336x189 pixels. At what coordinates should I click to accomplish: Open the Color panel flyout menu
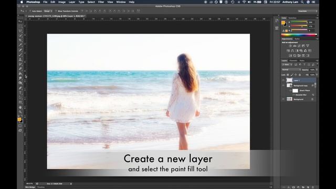317,18
